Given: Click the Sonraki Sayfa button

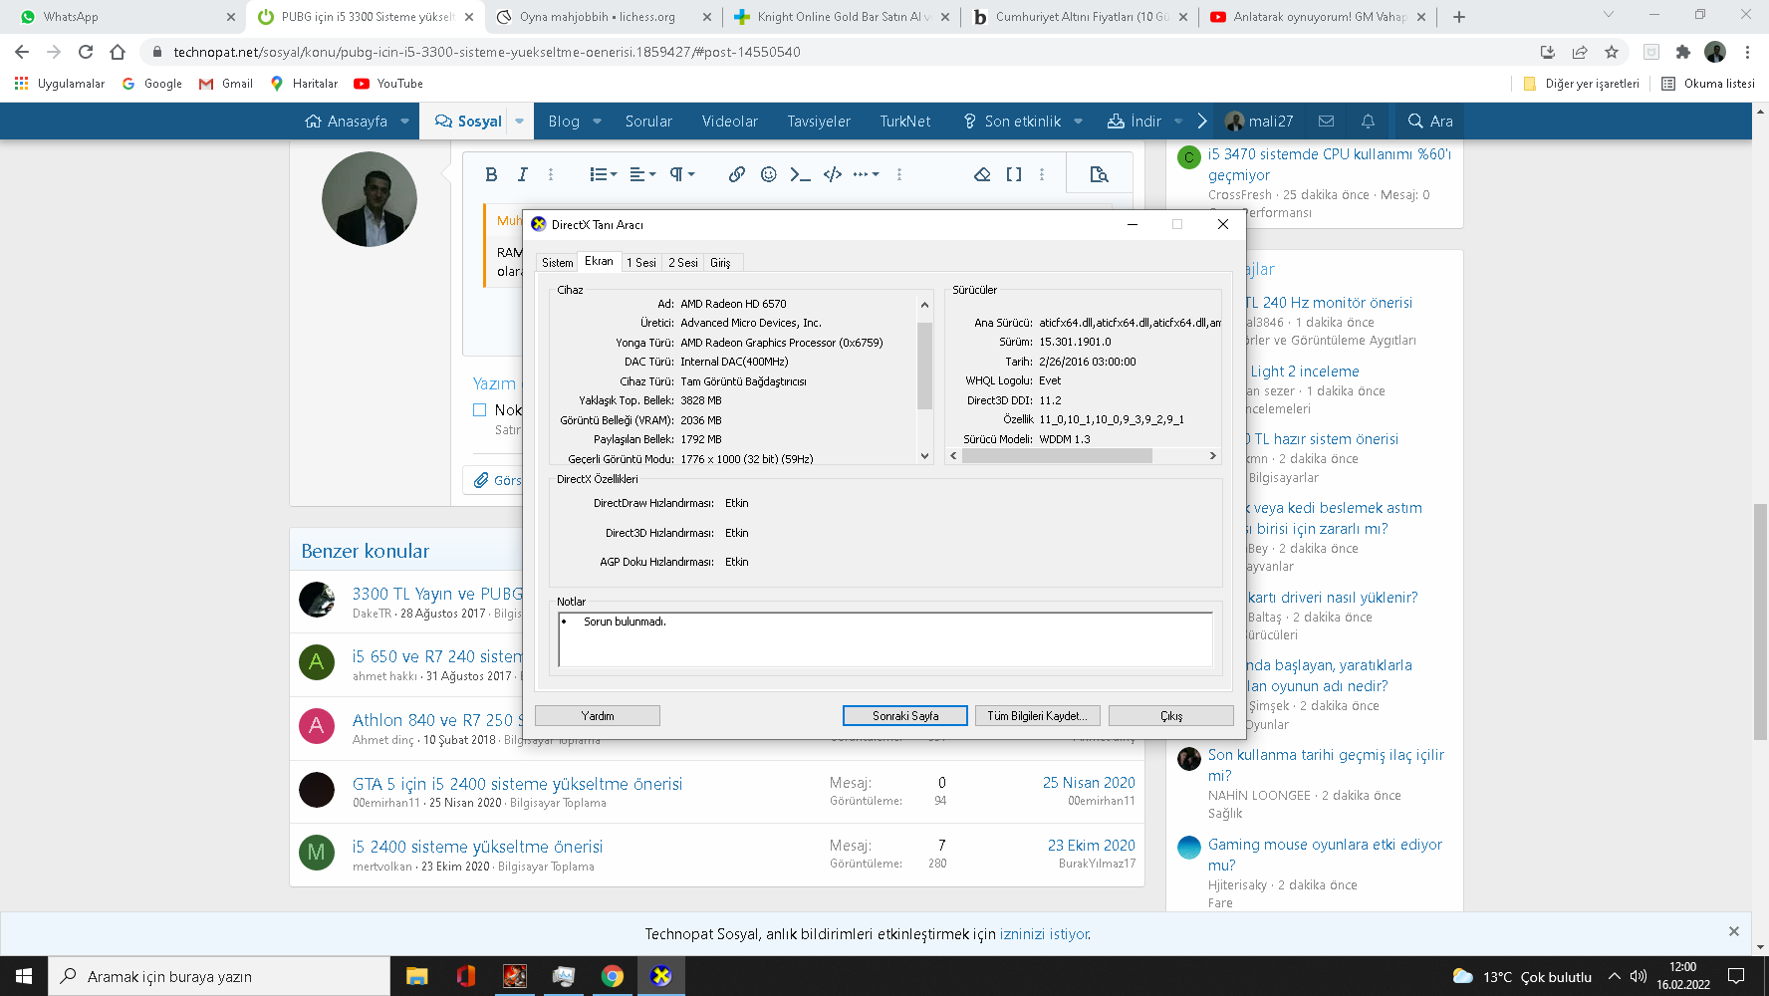Looking at the screenshot, I should 905,716.
